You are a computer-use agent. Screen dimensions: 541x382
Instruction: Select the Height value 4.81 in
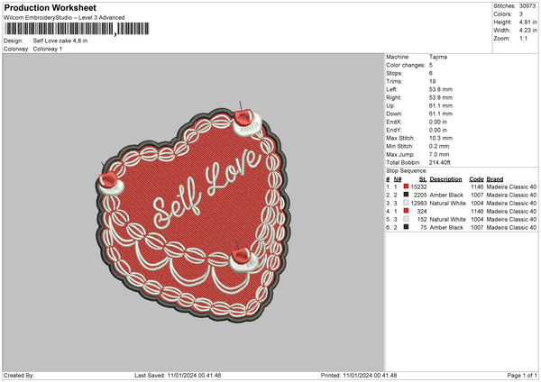(527, 22)
